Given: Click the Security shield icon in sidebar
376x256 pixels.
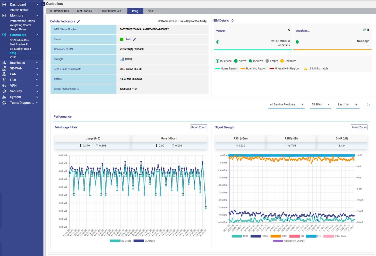Looking at the screenshot, I should point(4,91).
